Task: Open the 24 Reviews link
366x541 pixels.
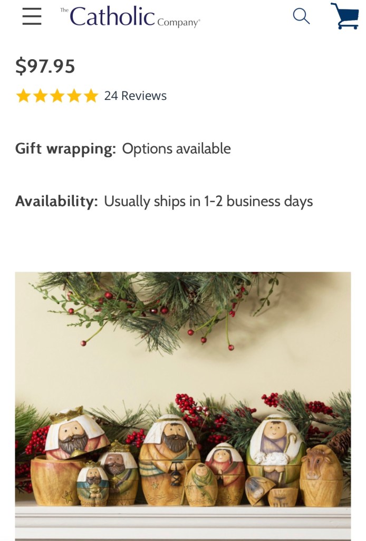Action: 136,96
